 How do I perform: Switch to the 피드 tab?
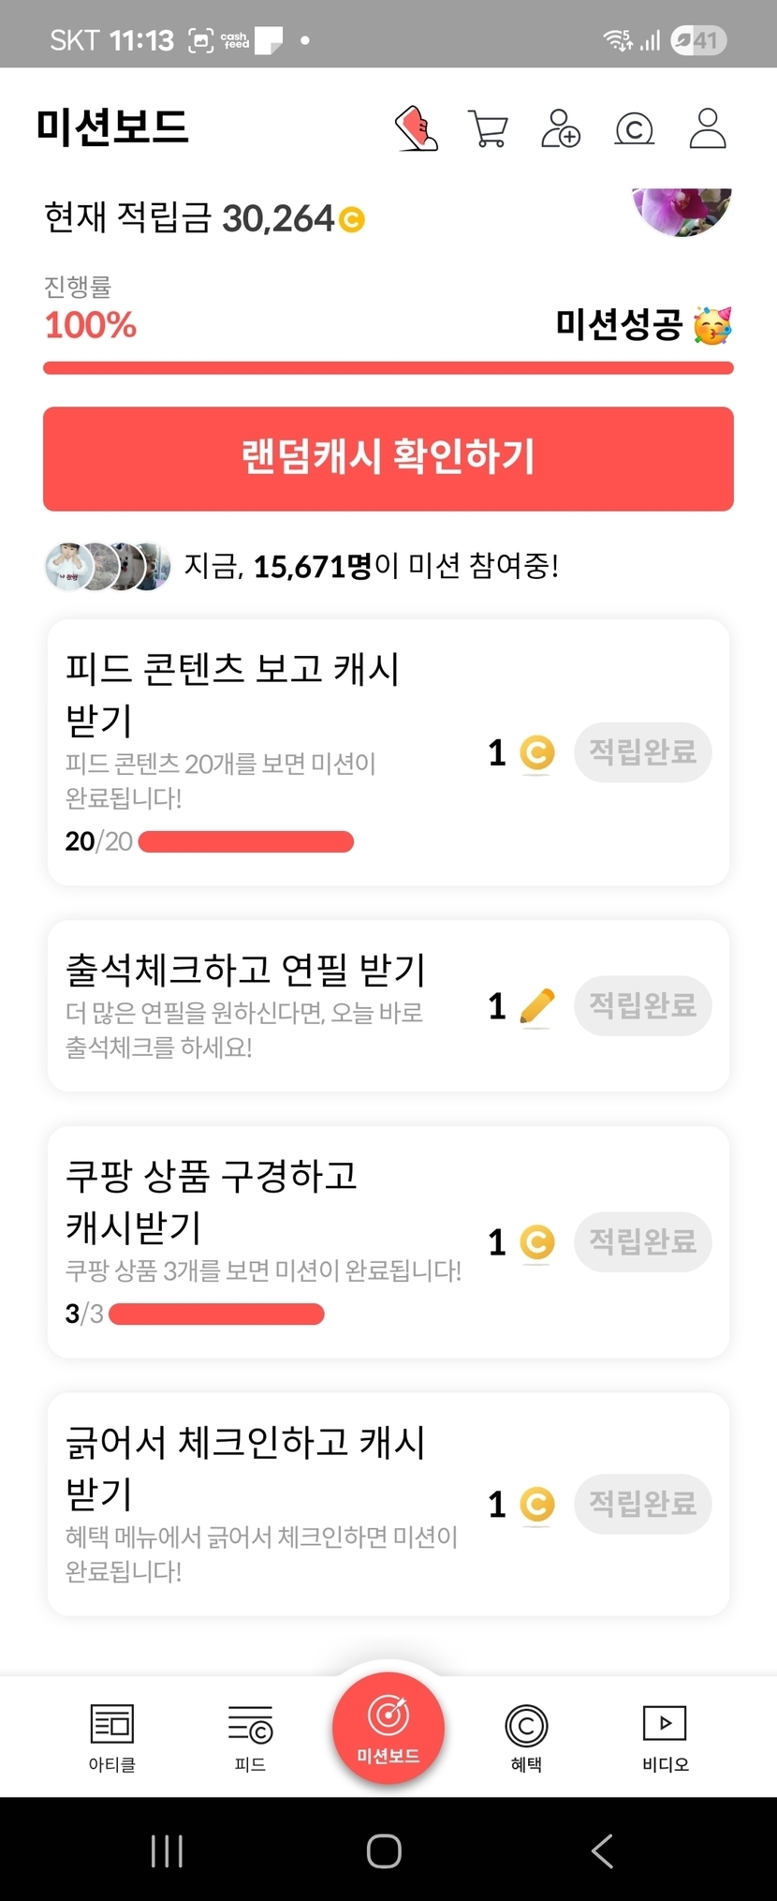[250, 1737]
